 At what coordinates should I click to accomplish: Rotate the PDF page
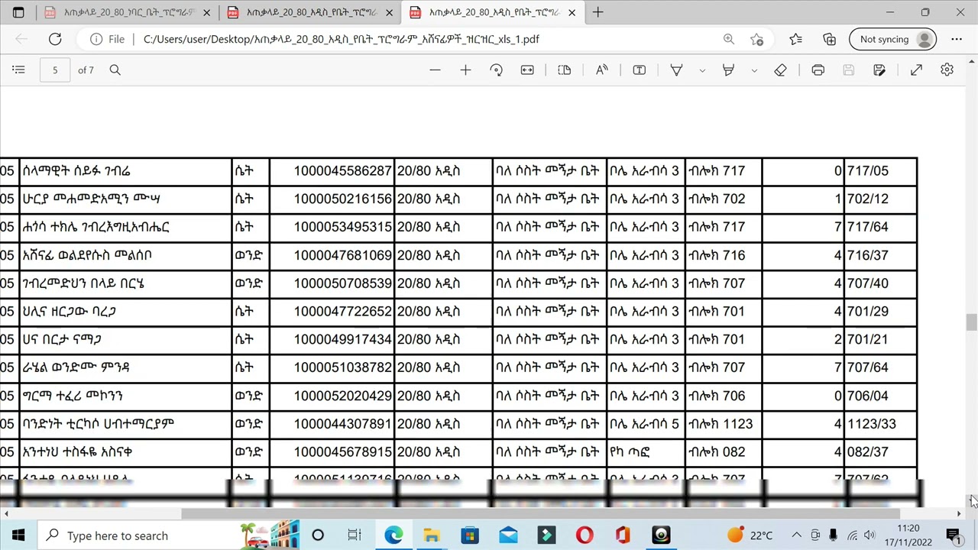click(496, 70)
